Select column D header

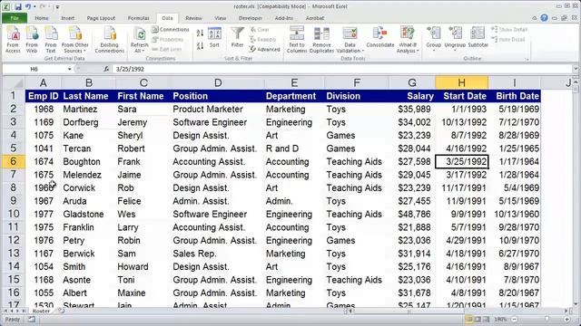(218, 82)
